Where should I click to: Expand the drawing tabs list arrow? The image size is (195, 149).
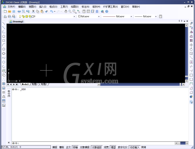(184, 21)
